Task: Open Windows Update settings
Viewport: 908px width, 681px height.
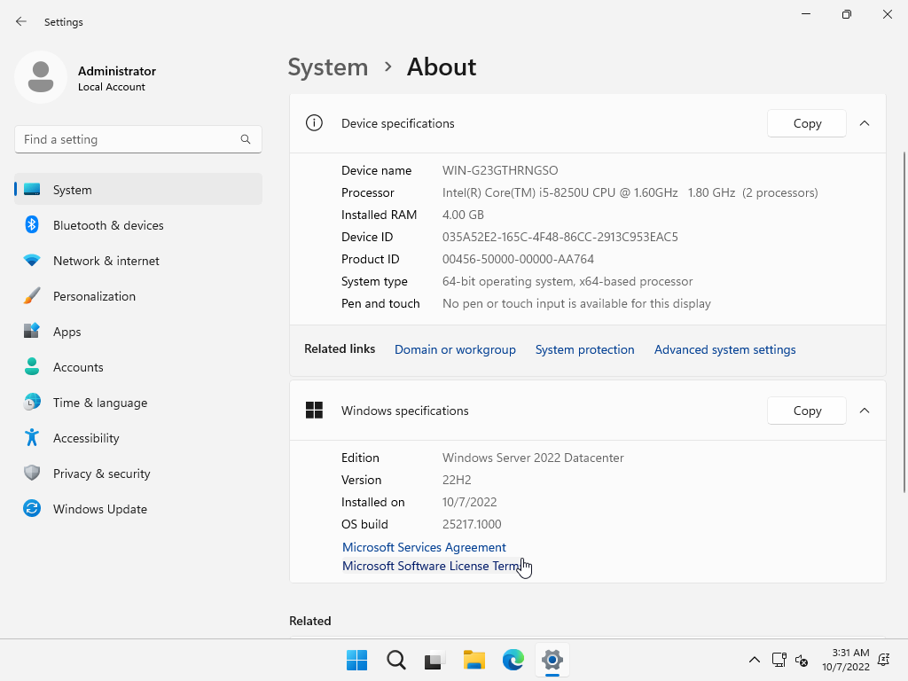Action: (138, 509)
